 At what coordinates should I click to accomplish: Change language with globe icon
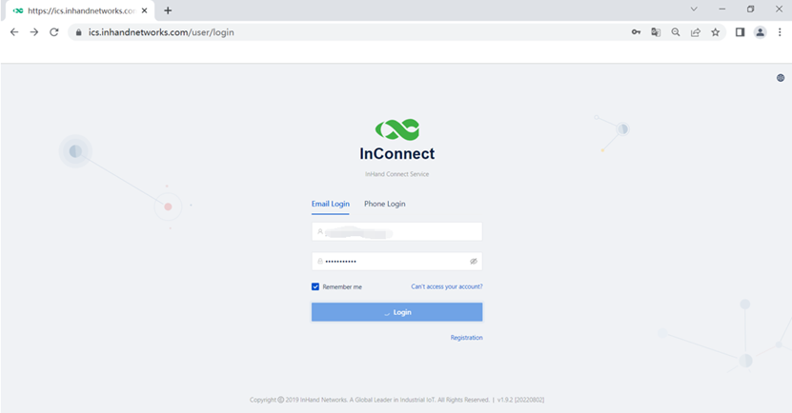pos(781,78)
